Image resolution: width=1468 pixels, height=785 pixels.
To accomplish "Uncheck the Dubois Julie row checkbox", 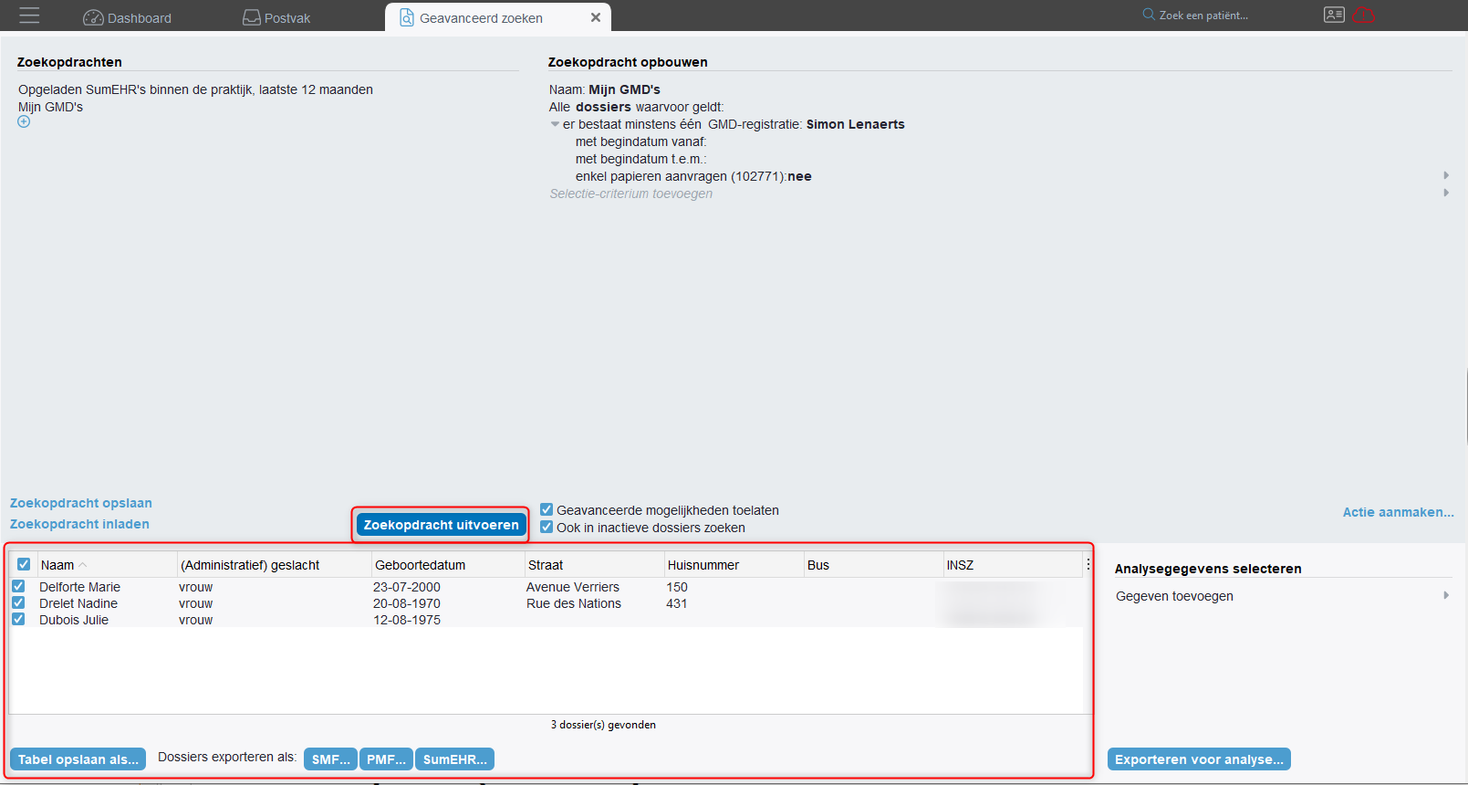I will [x=18, y=619].
